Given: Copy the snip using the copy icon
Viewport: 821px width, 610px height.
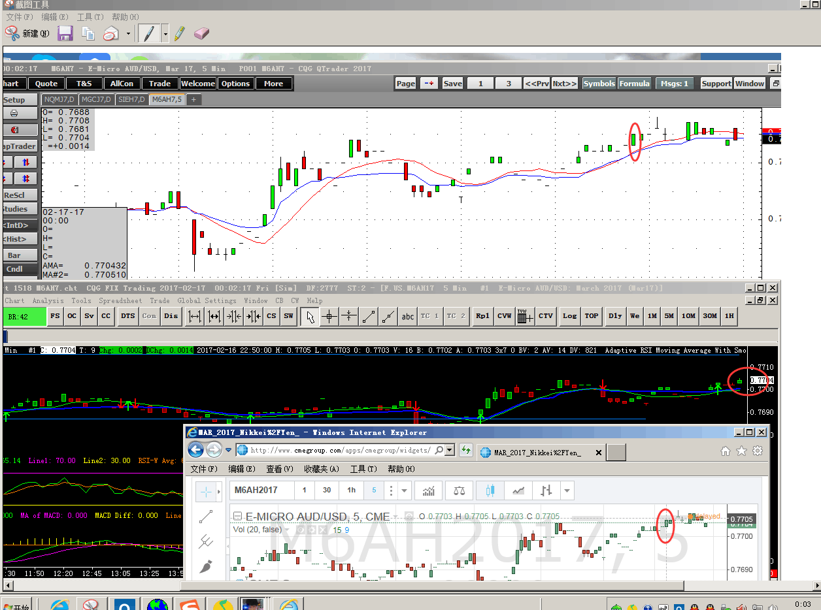Looking at the screenshot, I should 88,33.
